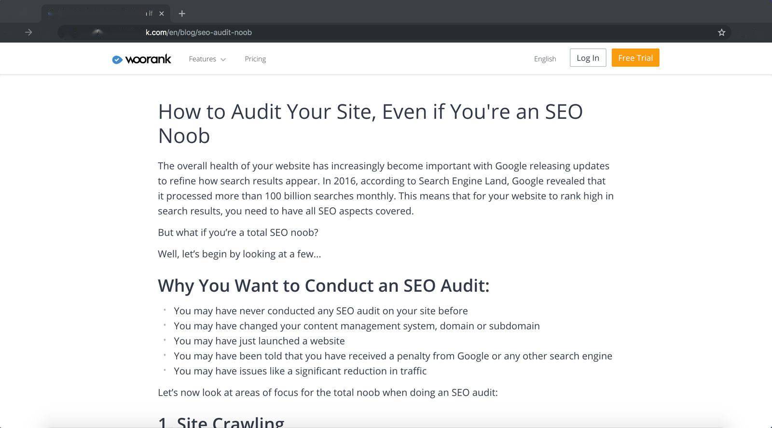The image size is (772, 428).
Task: Click the 'penalty from Google' bullet point
Action: pos(393,356)
